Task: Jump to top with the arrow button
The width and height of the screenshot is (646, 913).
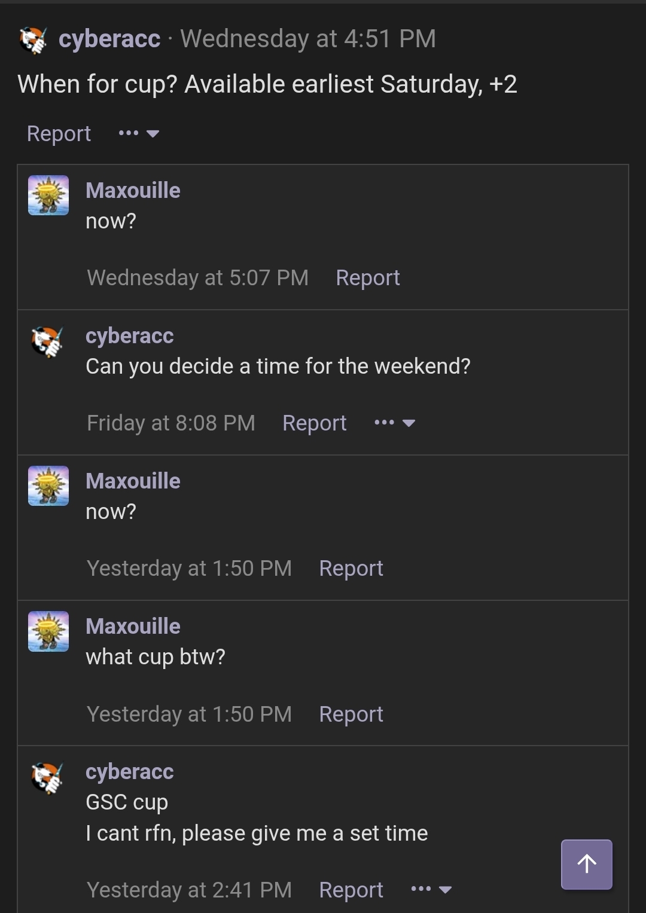Action: click(x=586, y=864)
